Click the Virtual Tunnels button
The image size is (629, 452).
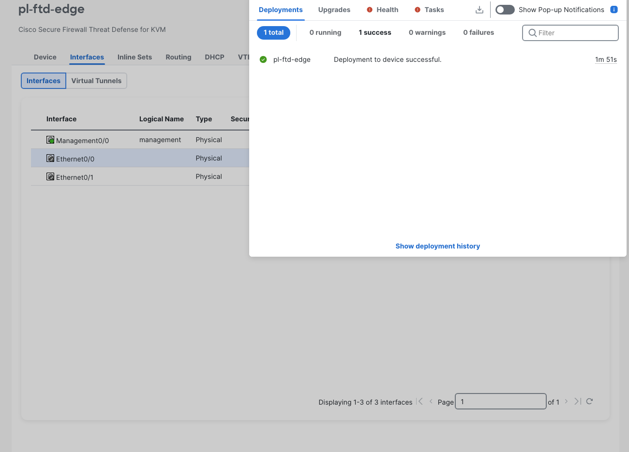pyautogui.click(x=96, y=81)
